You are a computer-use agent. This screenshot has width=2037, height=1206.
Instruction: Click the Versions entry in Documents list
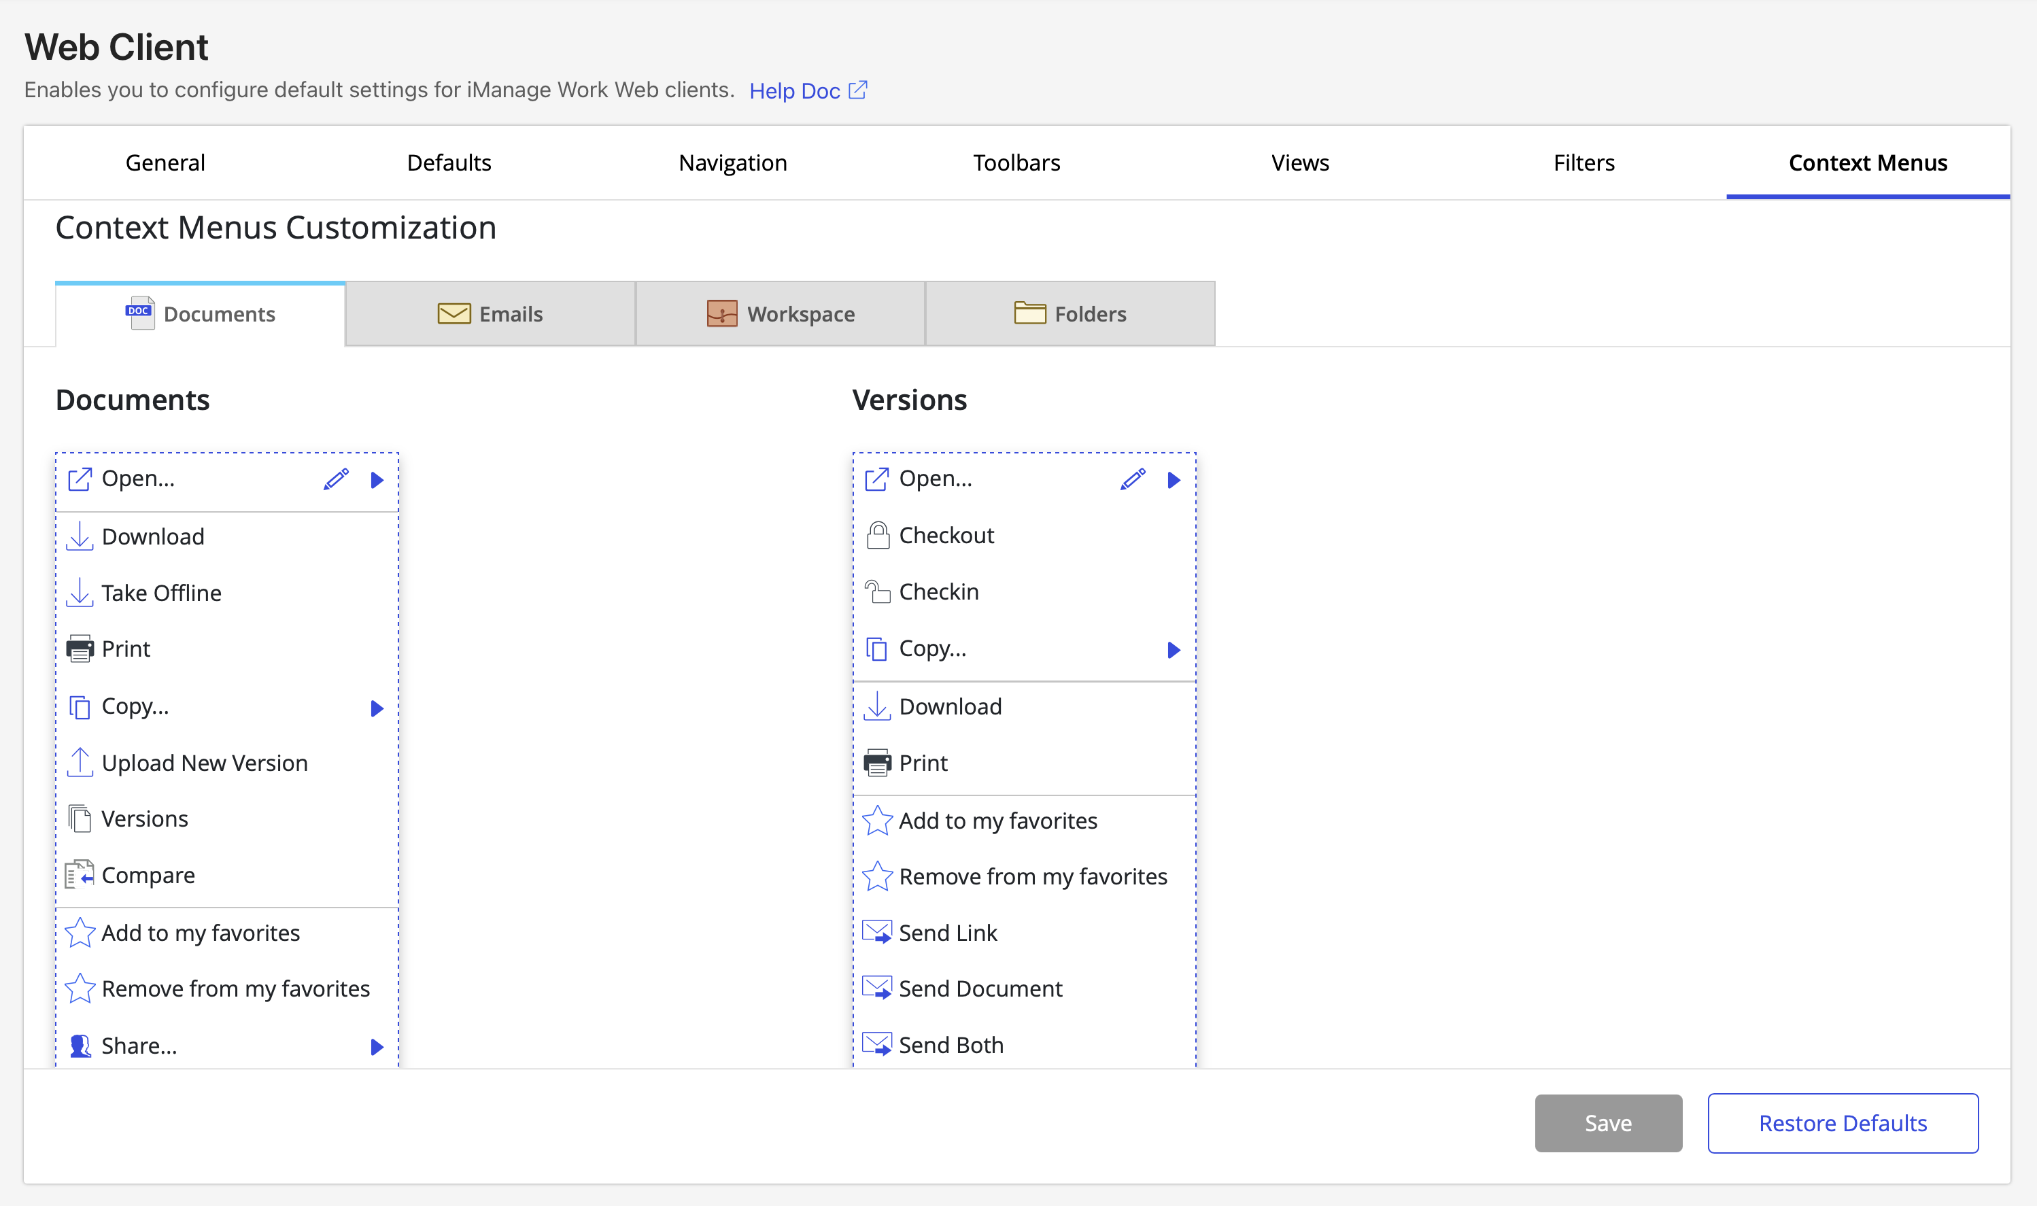pos(226,819)
